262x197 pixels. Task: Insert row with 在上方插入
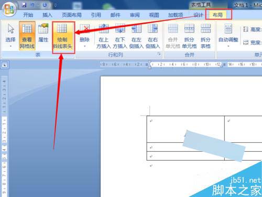pyautogui.click(x=104, y=36)
